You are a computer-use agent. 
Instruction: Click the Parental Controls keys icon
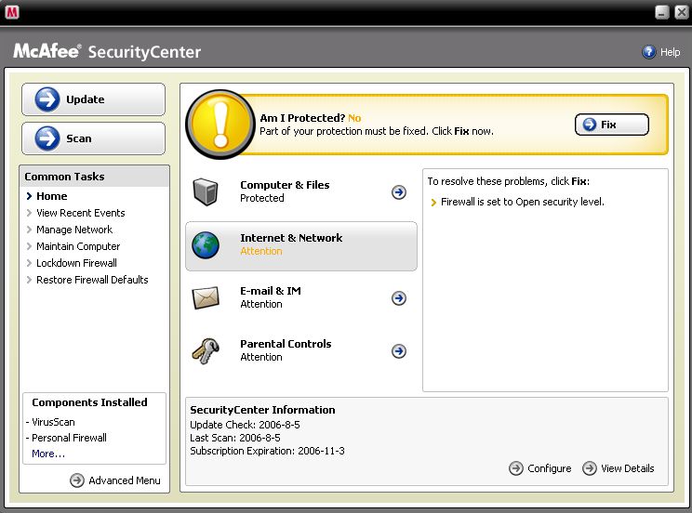coord(206,350)
